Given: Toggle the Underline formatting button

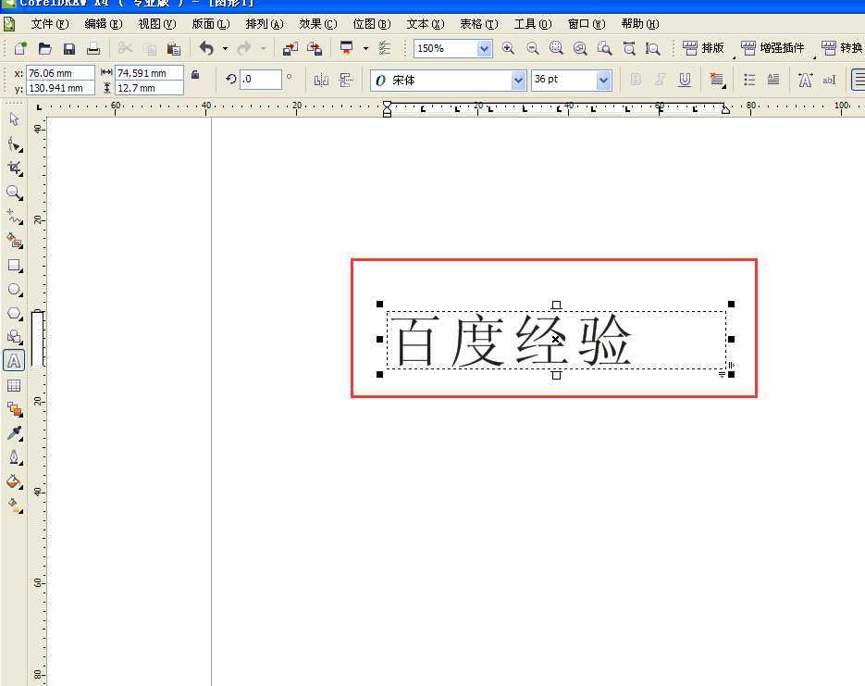Looking at the screenshot, I should 685,81.
